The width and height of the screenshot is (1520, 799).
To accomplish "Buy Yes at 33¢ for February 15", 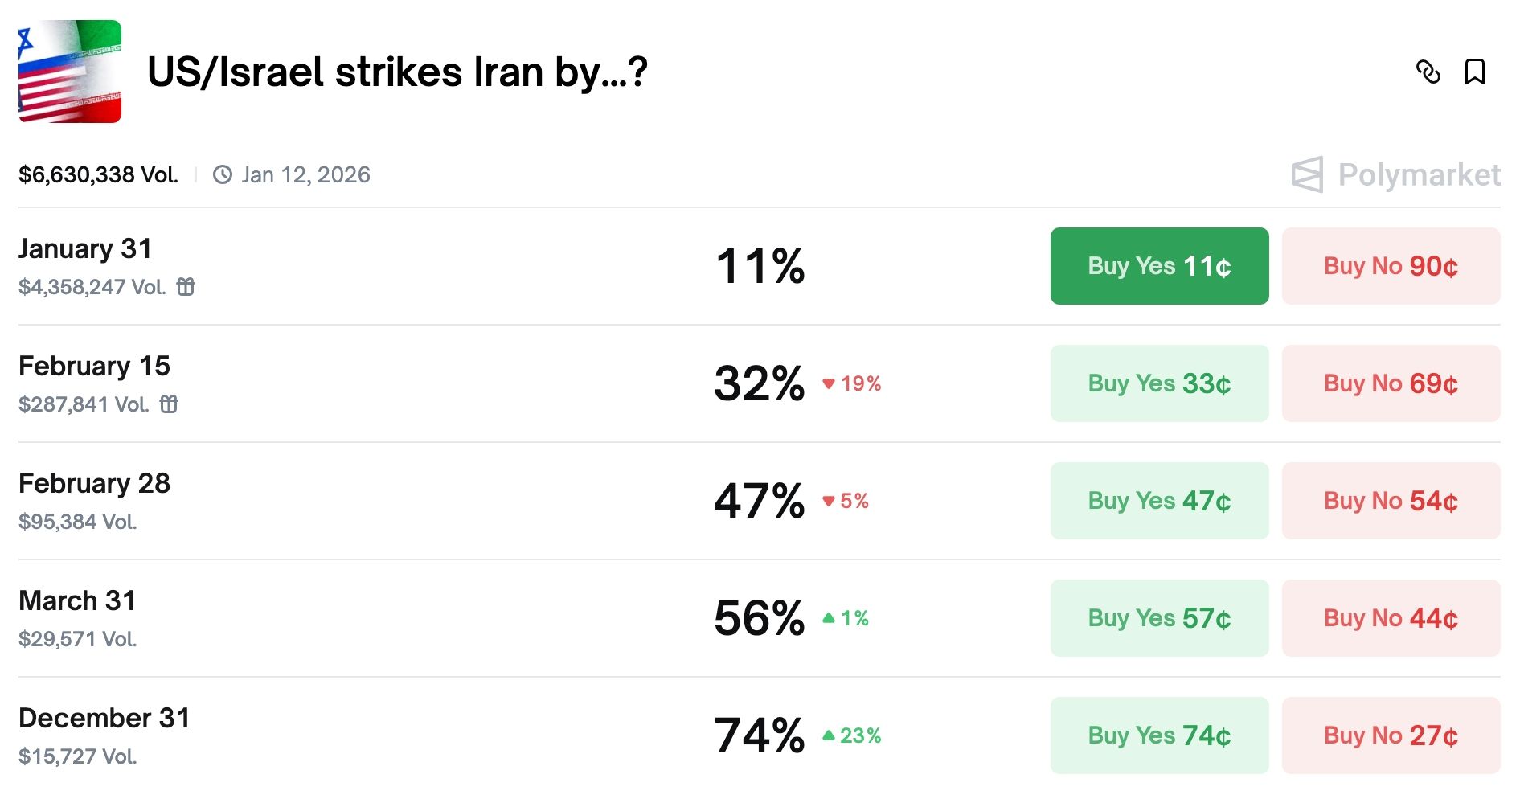I will 1158,383.
